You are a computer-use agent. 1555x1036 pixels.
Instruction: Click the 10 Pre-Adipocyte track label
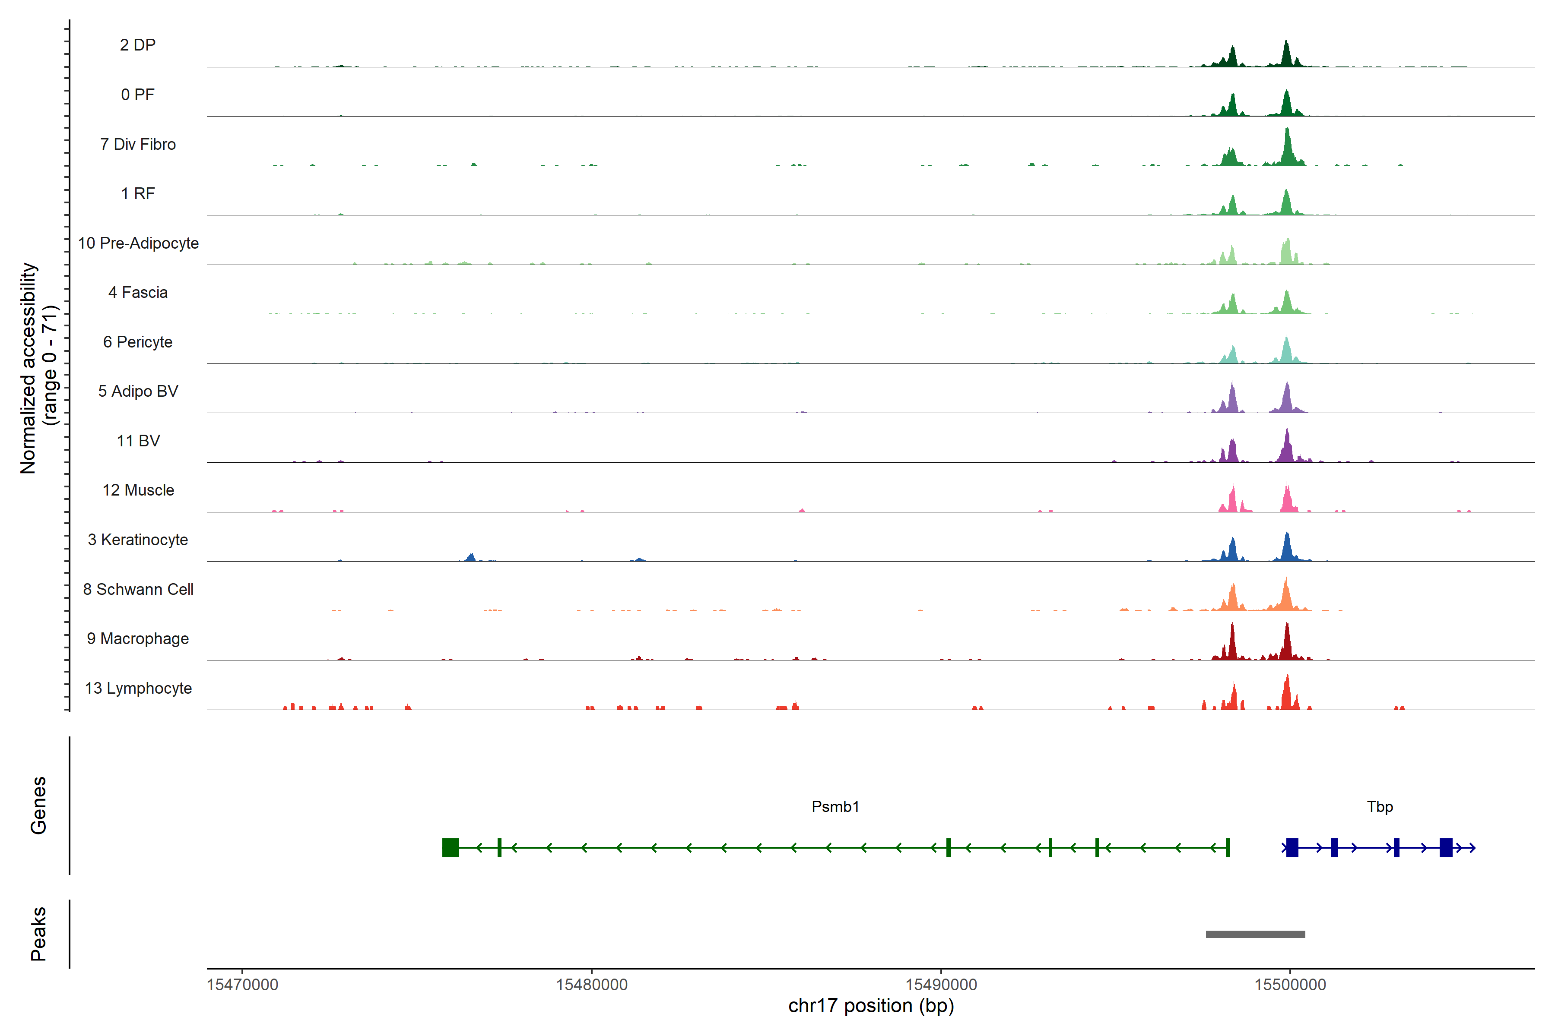click(x=138, y=243)
